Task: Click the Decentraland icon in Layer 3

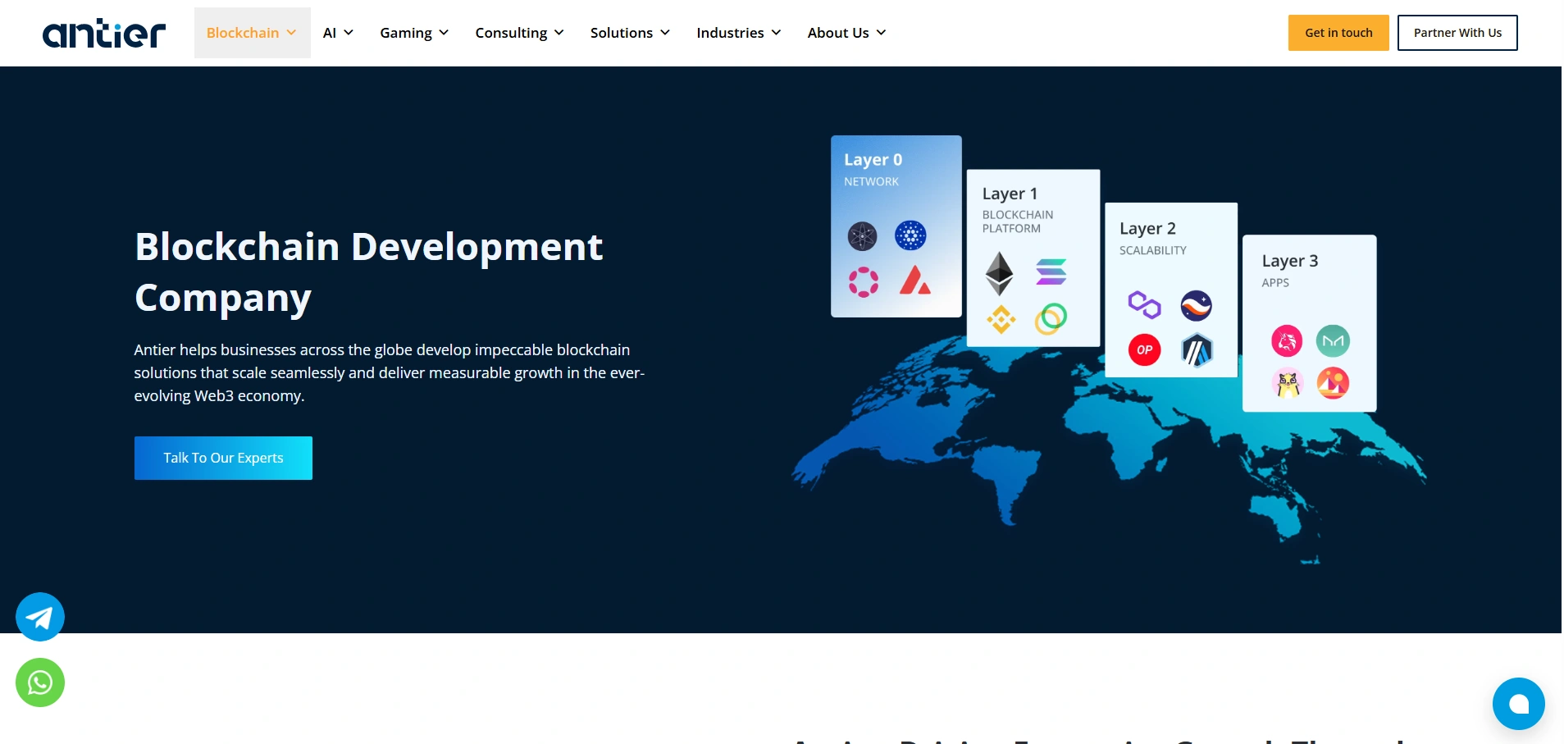Action: click(x=1333, y=383)
